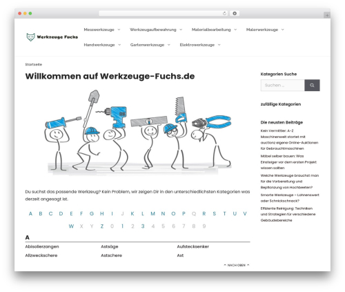
Task: Focus the Suchen search input field
Action: pos(283,86)
